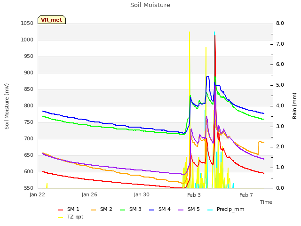The width and height of the screenshot is (301, 226).
Task: Click the VR_met label box
Action: point(52,20)
